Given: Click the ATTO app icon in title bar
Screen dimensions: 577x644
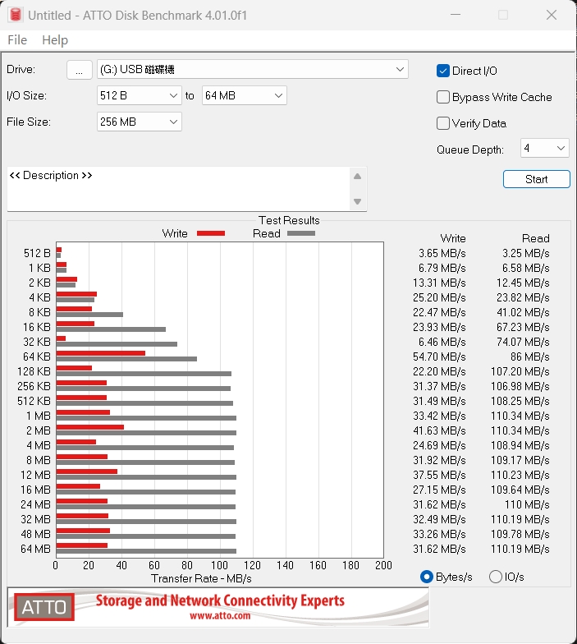Looking at the screenshot, I should (15, 15).
